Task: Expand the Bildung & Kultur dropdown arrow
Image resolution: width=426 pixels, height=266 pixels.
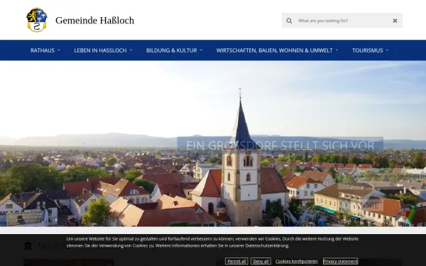Action: coord(202,50)
